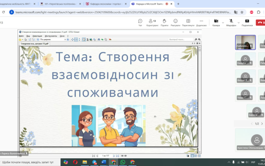Click find next binoculars icon
This screenshot has width=265, height=166.
[x=199, y=39]
